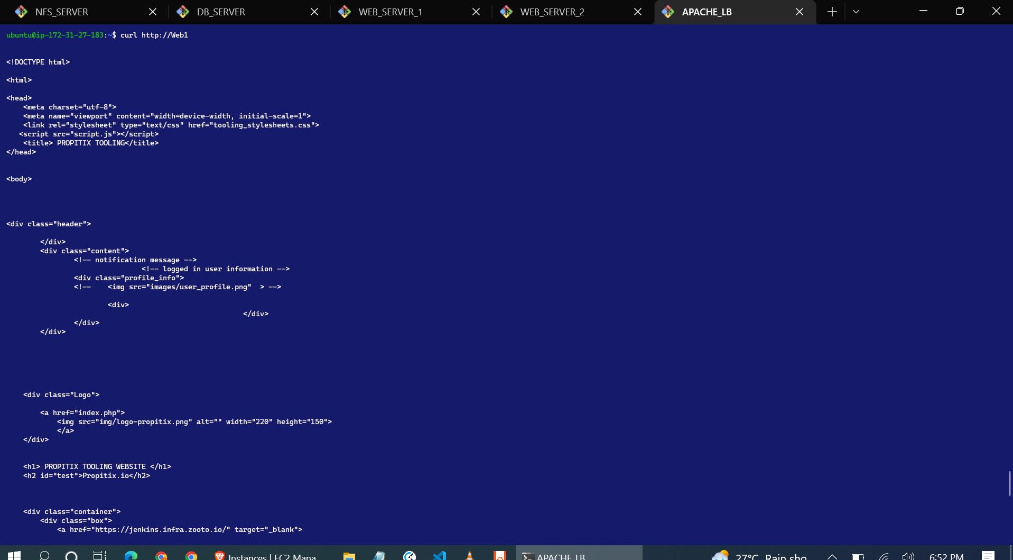Click the Propitix.io h2 line
The width and height of the screenshot is (1013, 560).
click(x=87, y=475)
